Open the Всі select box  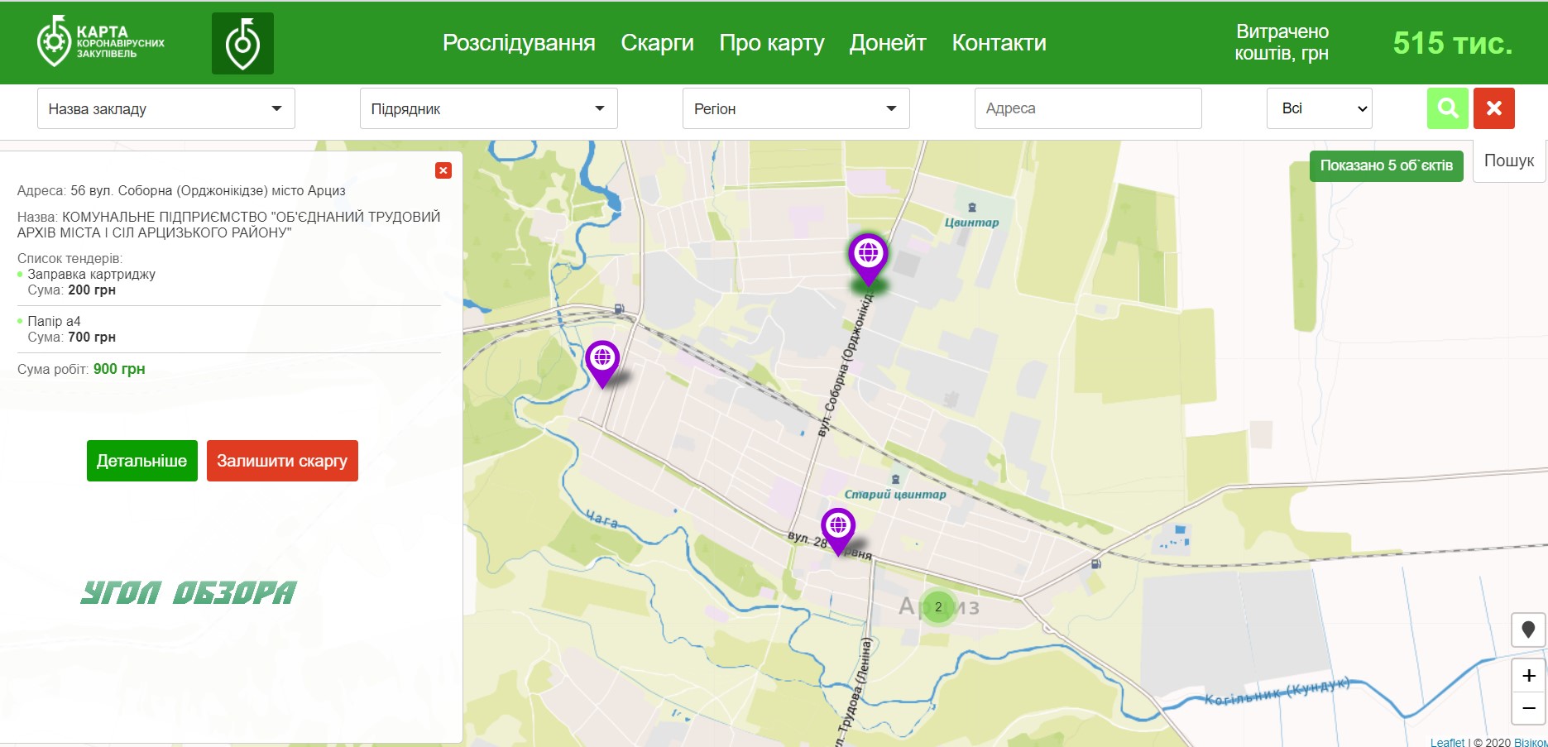[1319, 108]
